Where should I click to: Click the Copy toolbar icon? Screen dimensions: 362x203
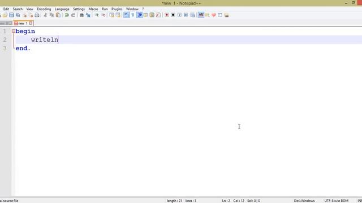pos(51,15)
